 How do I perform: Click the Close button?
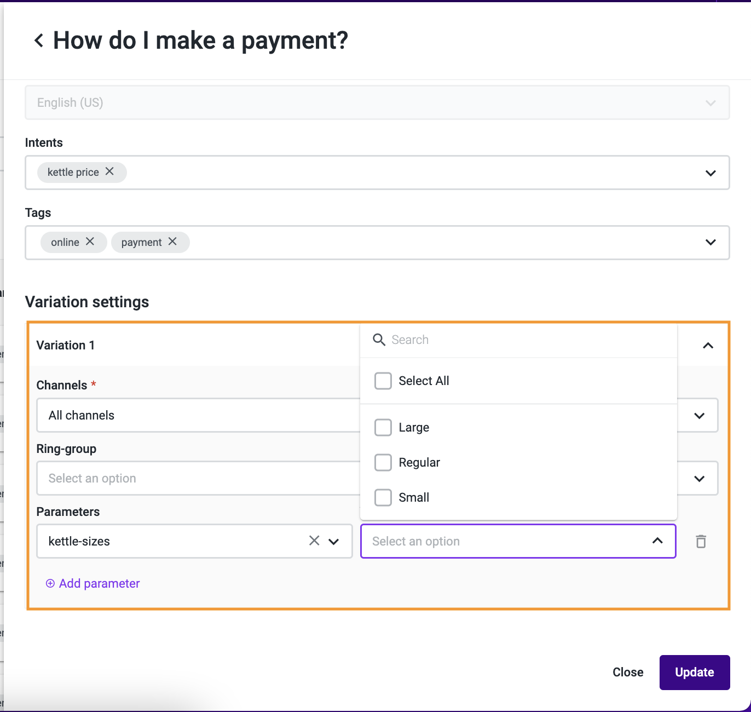click(x=628, y=672)
